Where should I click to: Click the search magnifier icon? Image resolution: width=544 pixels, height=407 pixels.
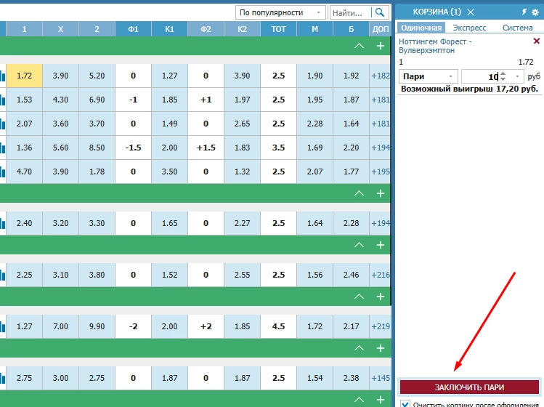click(x=380, y=13)
